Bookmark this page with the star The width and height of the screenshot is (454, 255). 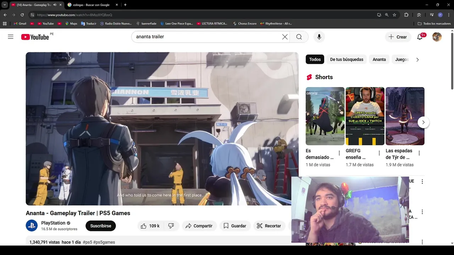(394, 15)
